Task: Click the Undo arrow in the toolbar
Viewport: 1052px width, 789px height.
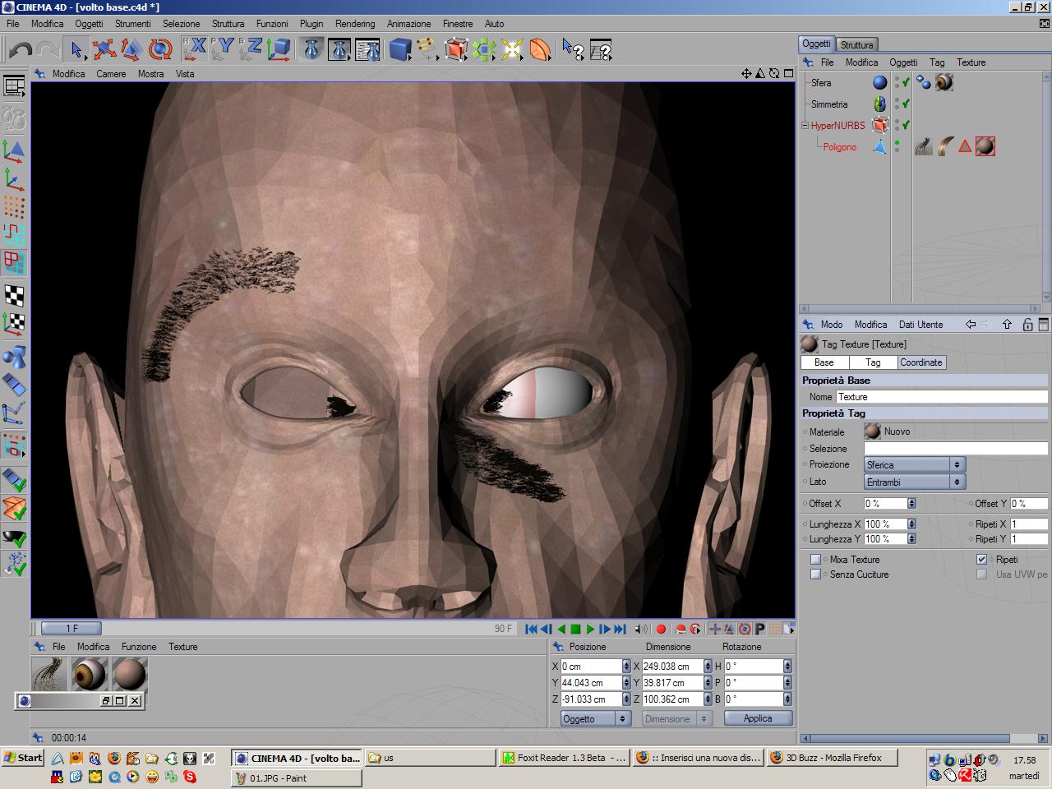Action: point(20,50)
